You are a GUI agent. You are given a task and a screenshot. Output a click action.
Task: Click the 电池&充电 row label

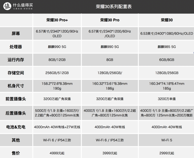pyautogui.click(x=16, y=127)
